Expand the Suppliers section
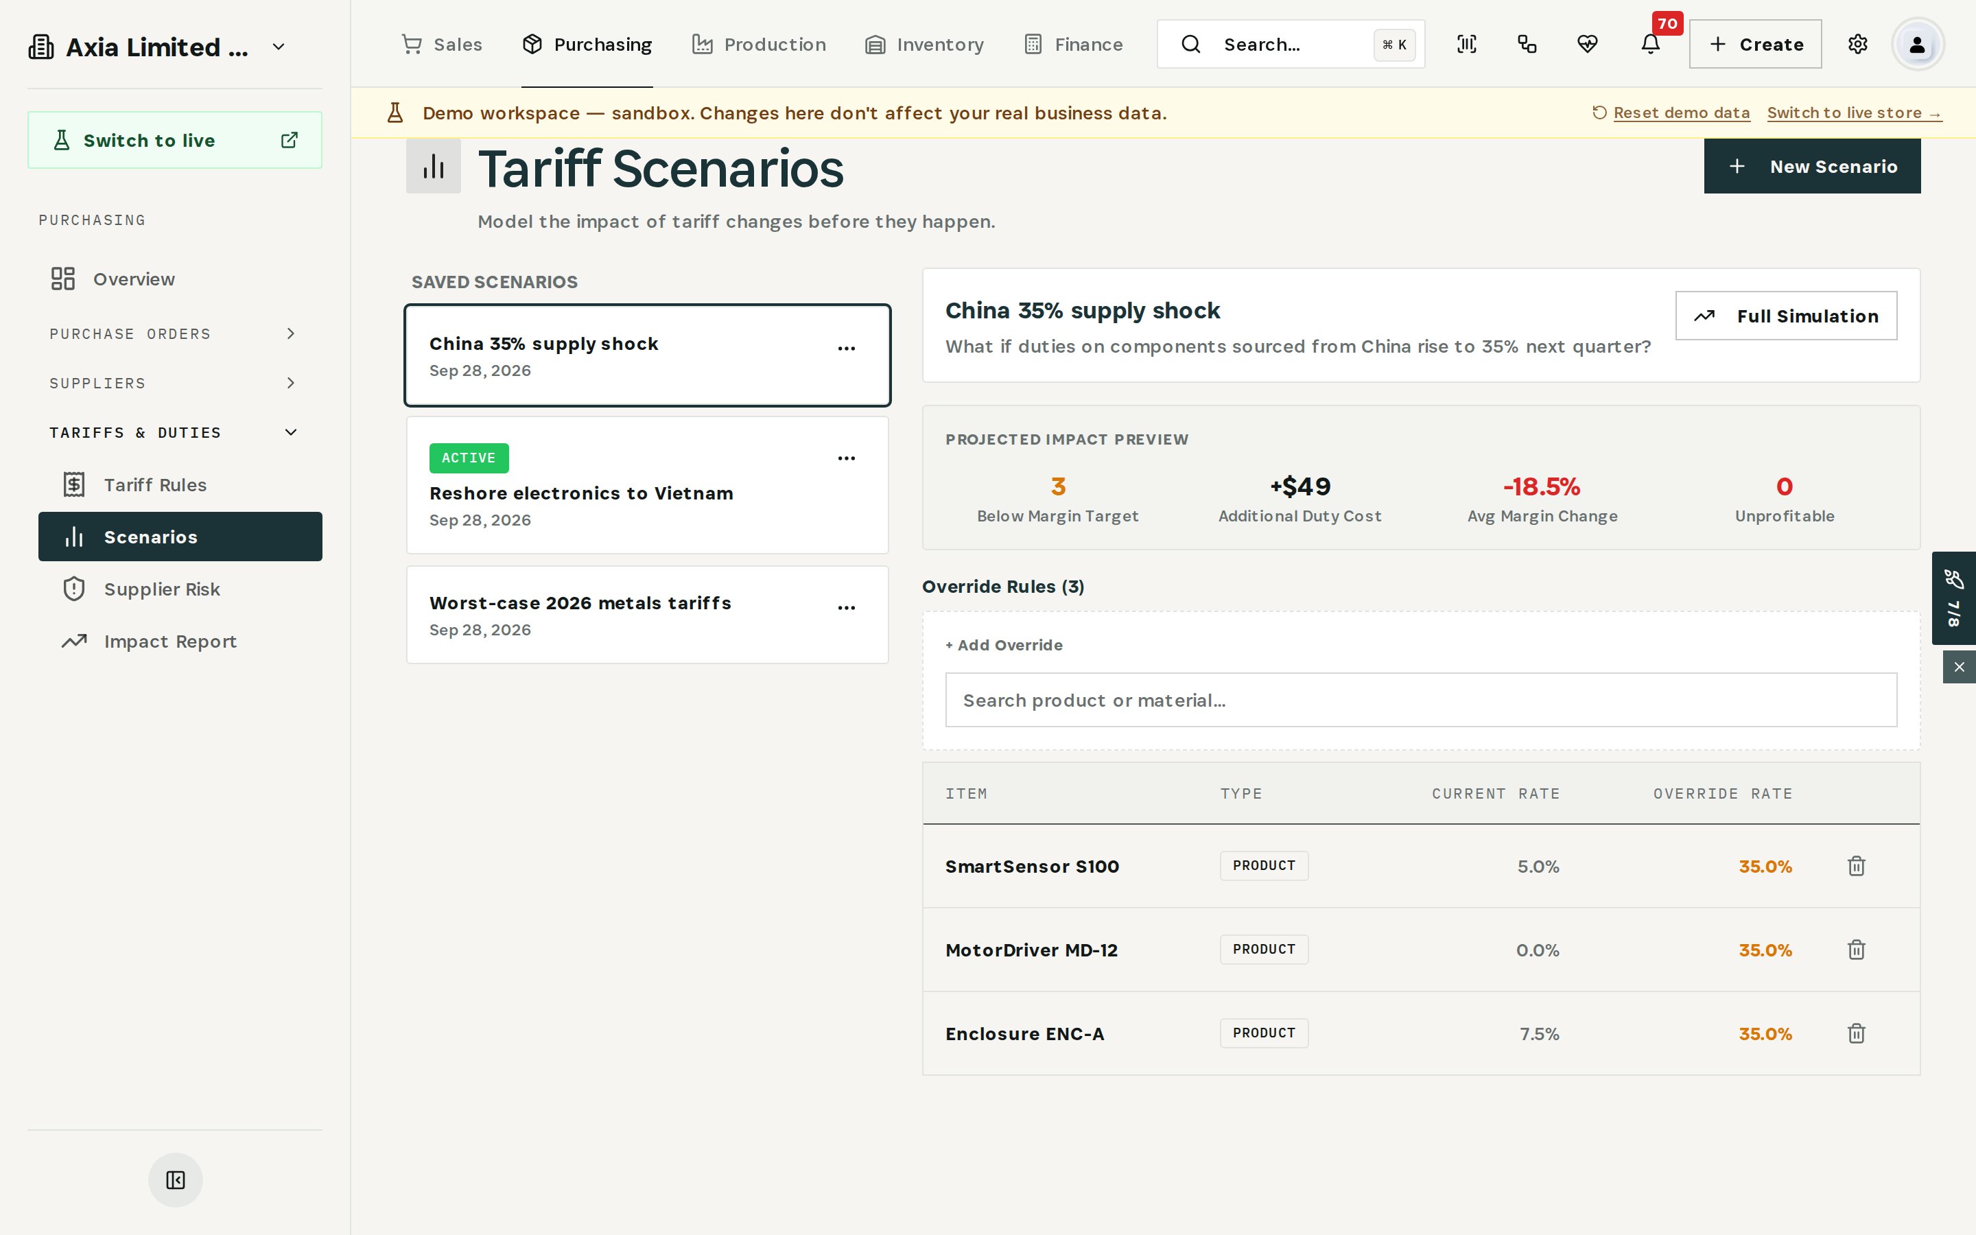The image size is (1976, 1235). (174, 383)
